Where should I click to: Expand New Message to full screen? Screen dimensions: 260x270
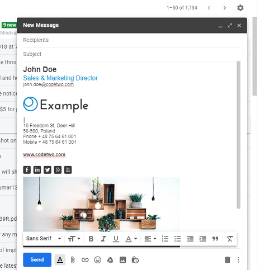[x=230, y=25]
